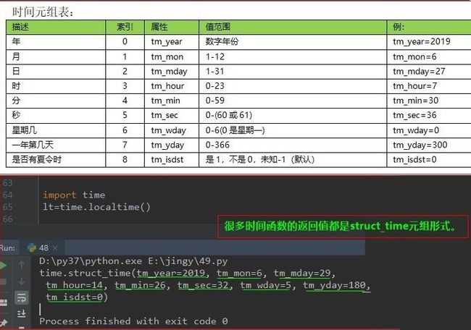The image size is (471, 330).
Task: Click 'tm_min=26' in console output
Action: click(x=140, y=285)
